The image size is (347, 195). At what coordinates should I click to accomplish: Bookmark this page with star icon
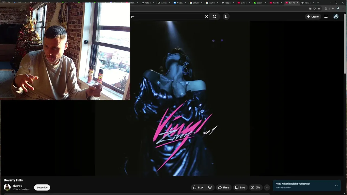click(319, 8)
